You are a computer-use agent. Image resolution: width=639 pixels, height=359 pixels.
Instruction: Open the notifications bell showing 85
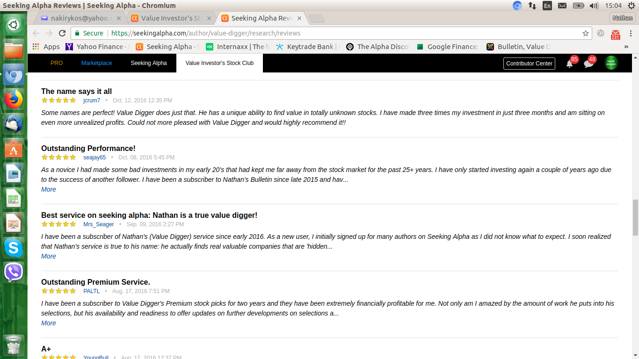pos(570,63)
